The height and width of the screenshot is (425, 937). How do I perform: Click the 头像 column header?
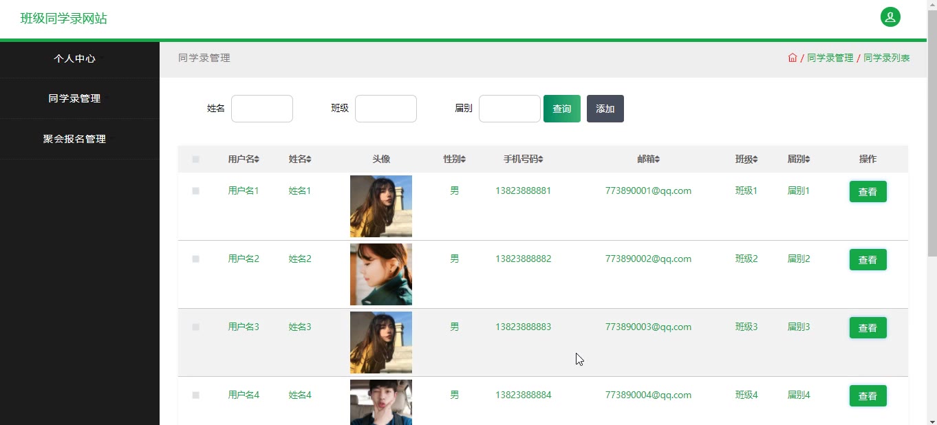tap(381, 160)
